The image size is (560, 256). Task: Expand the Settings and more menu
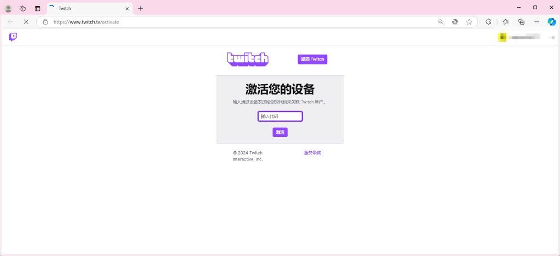point(536,22)
